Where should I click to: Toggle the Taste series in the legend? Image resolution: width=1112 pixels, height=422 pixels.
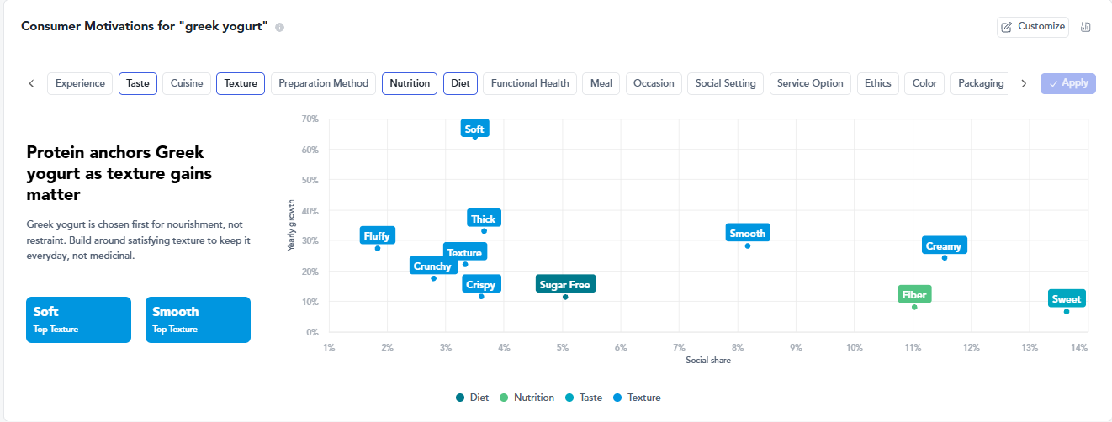582,398
